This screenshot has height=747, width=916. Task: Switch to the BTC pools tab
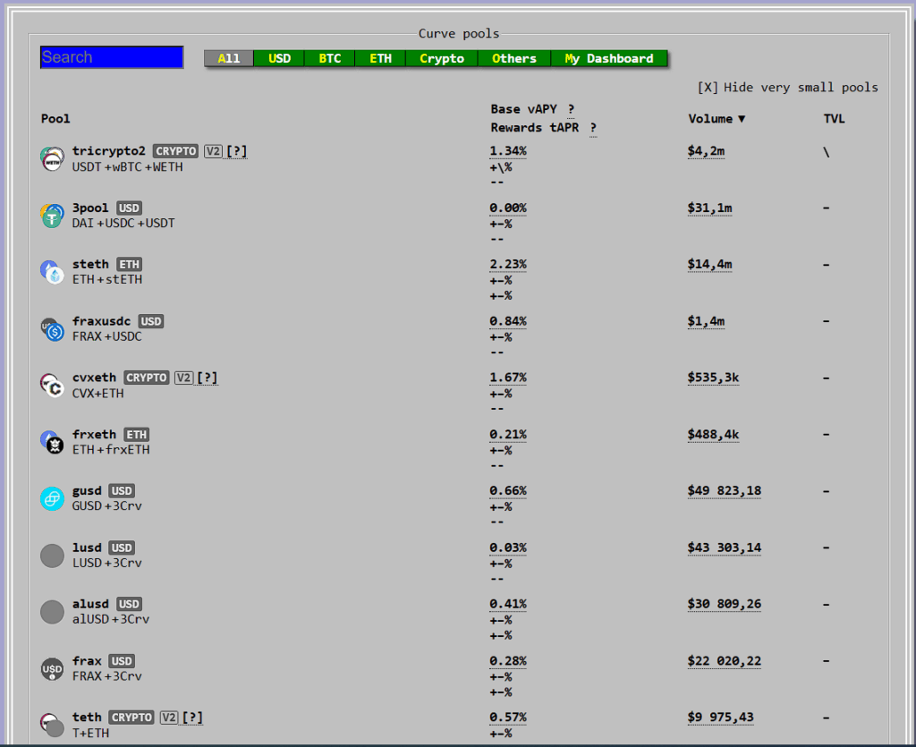(x=329, y=59)
